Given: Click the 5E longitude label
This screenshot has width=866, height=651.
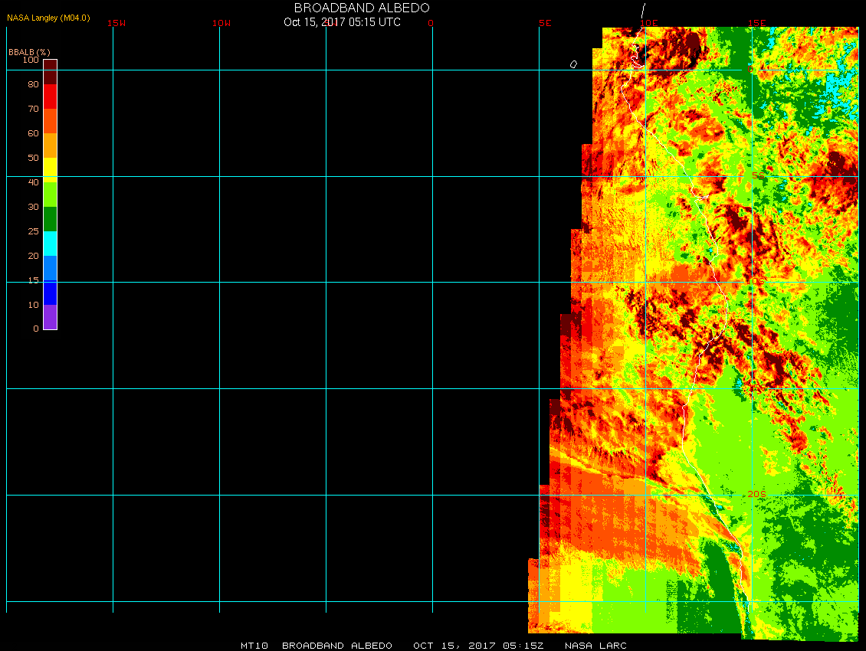Looking at the screenshot, I should [545, 23].
